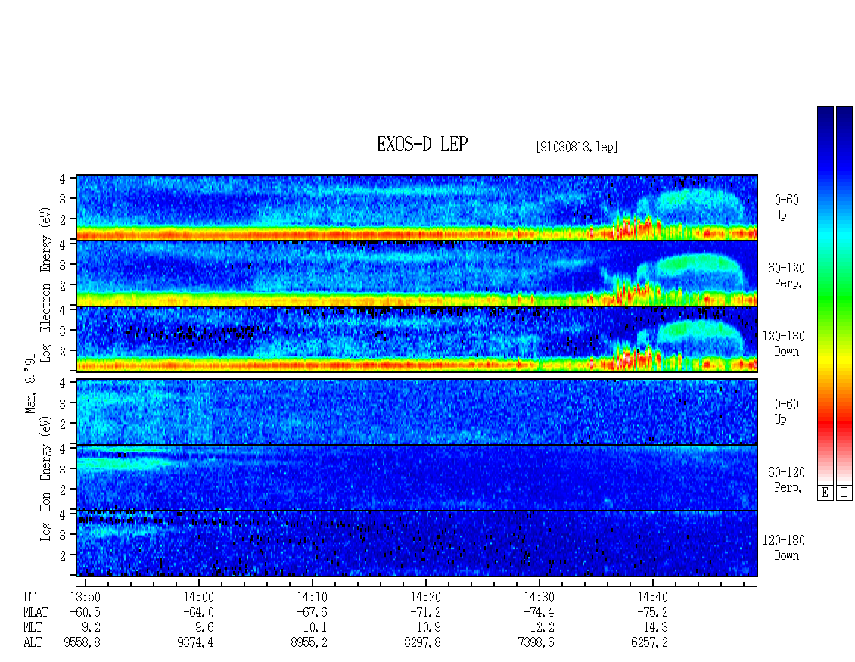Click the electron 120-180 Down spectrogram panel
This screenshot has height=662, width=855.
417,339
